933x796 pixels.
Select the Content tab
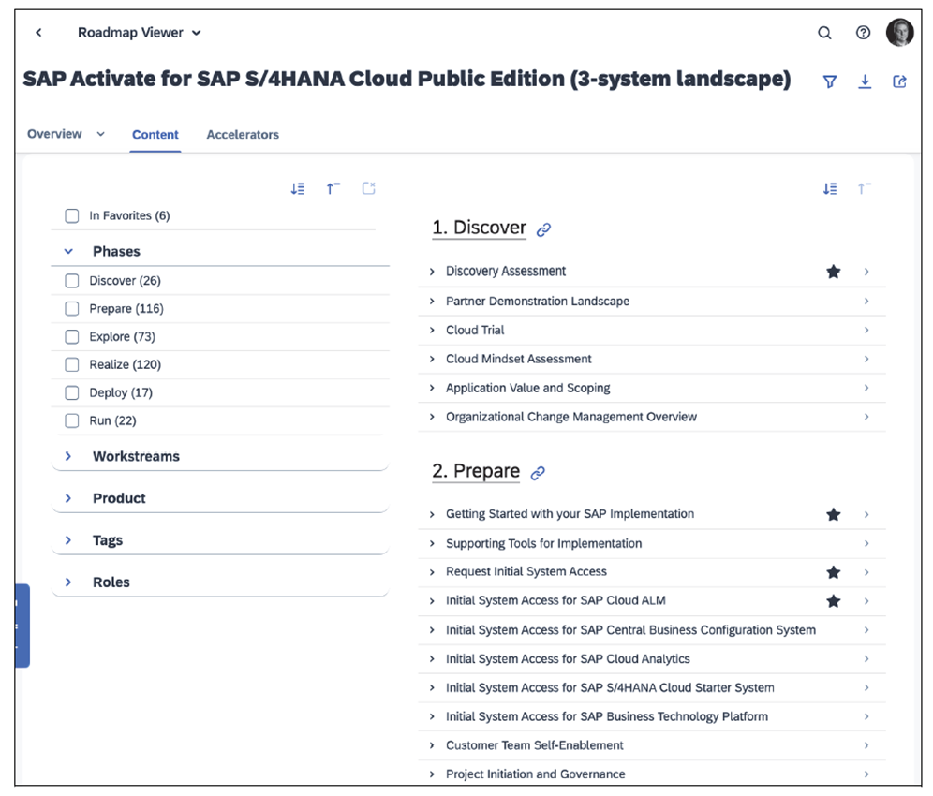[155, 135]
